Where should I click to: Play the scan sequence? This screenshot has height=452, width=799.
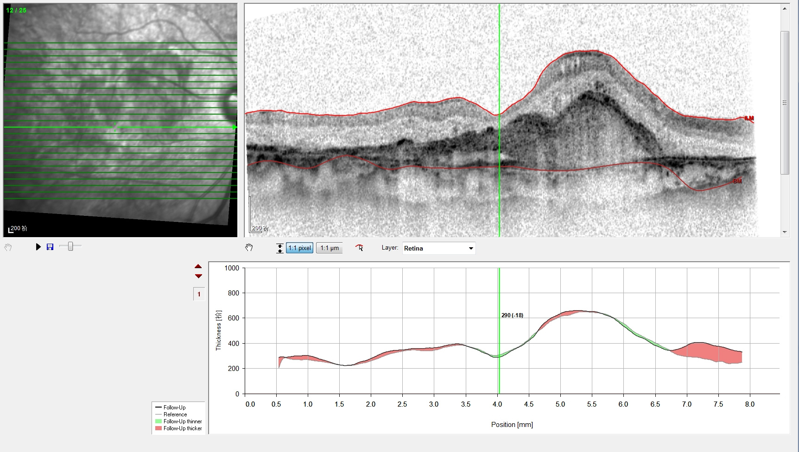38,247
